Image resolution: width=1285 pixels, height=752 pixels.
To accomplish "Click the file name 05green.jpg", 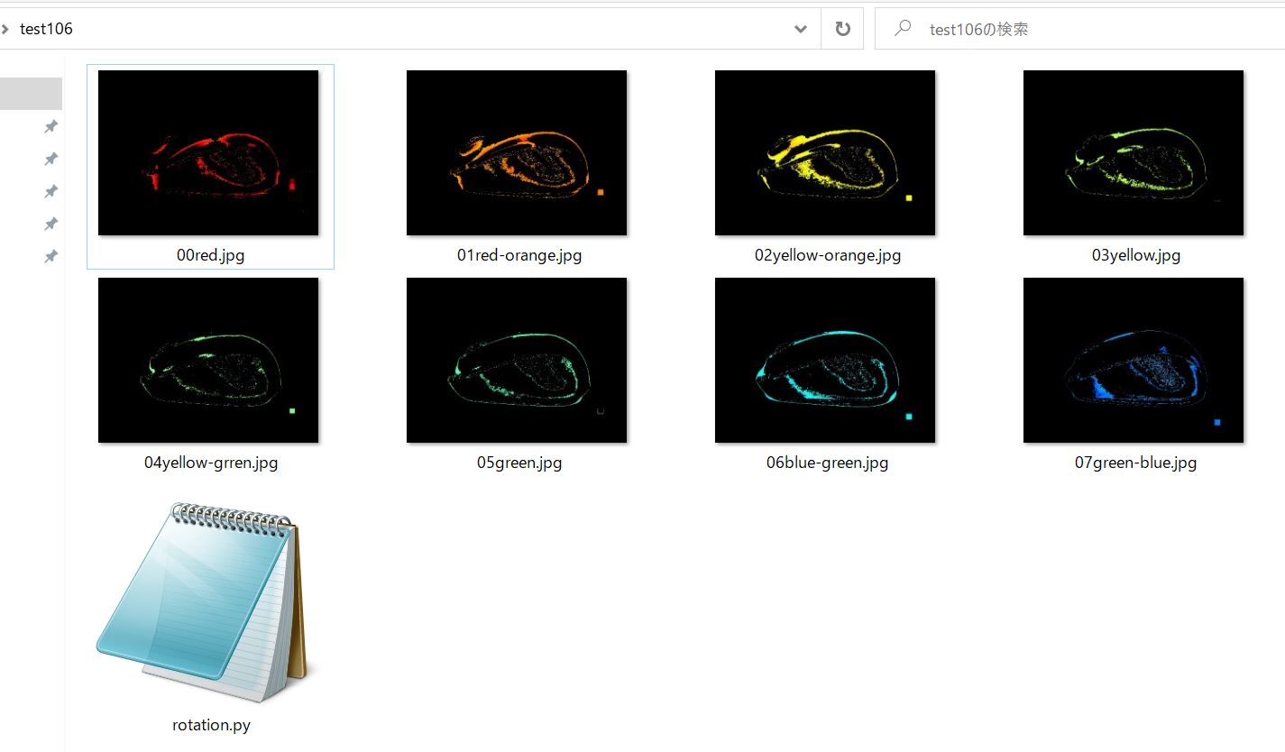I will point(519,463).
